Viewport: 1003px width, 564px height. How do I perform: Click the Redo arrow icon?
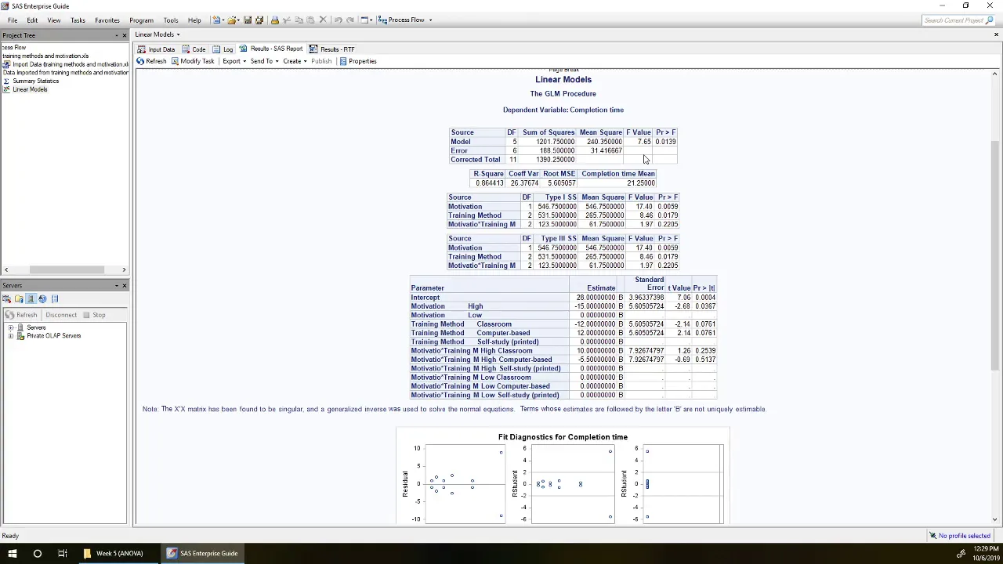(x=349, y=20)
